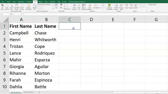This screenshot has height=94, width=168.
Task: Click the Insert Function fx icon
Action: [22, 14]
